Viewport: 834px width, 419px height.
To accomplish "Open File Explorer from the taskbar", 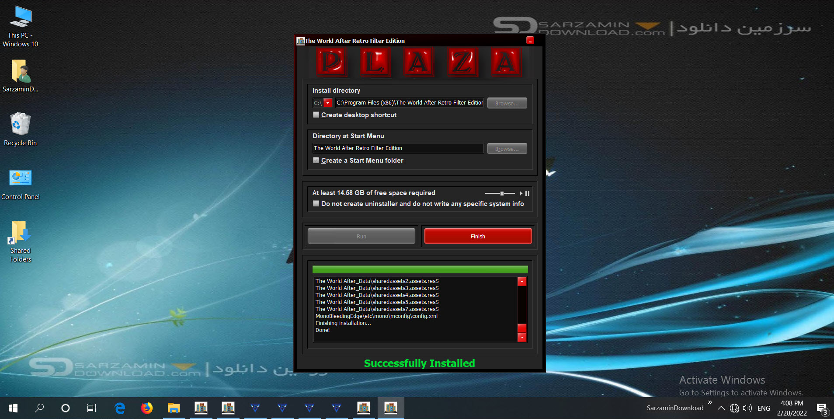I will click(174, 408).
